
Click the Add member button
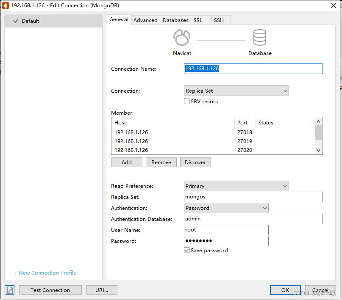(x=127, y=162)
